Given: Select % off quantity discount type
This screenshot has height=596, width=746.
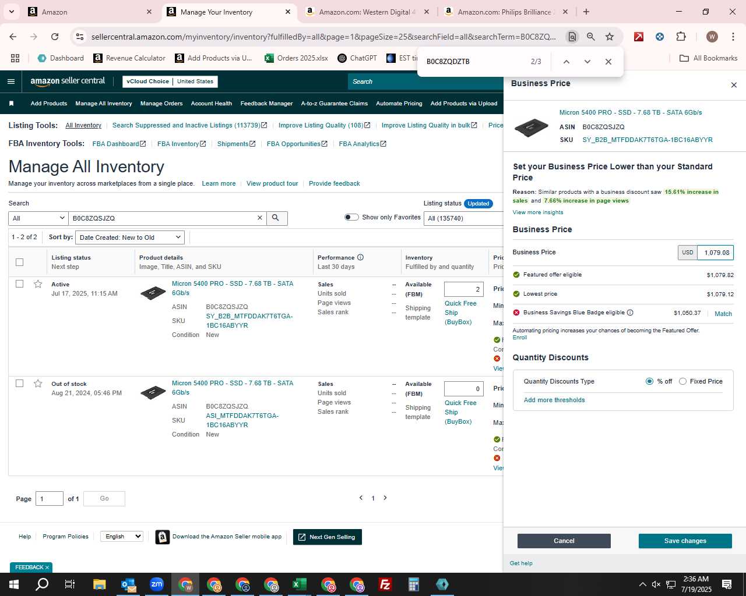Looking at the screenshot, I should (649, 381).
